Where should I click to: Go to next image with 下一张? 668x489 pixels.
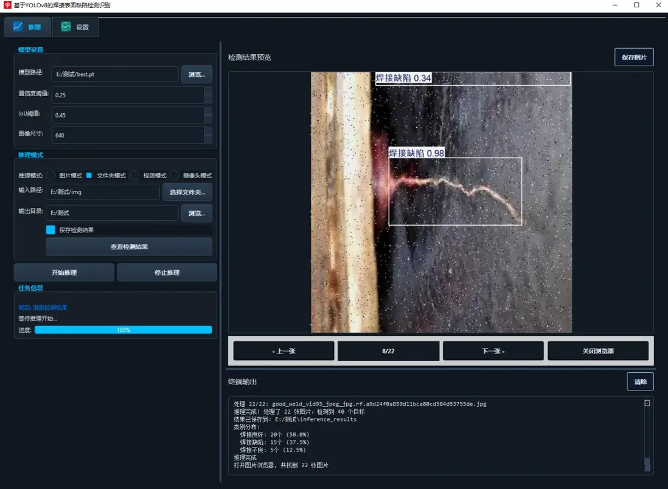point(493,350)
